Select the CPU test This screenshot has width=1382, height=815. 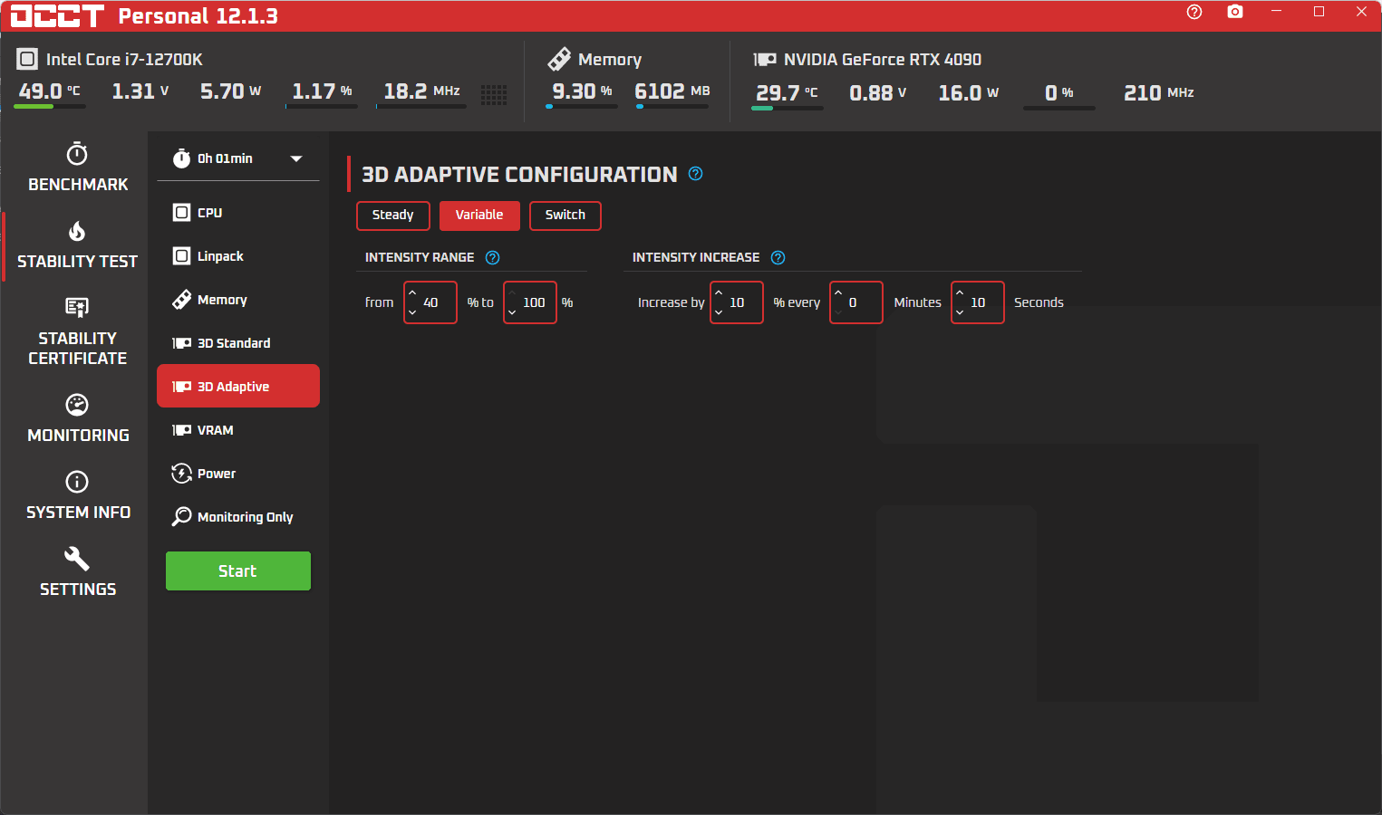click(238, 213)
